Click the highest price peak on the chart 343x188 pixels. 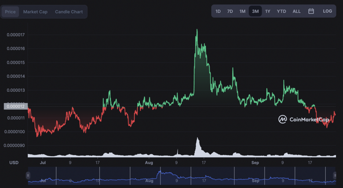point(197,30)
